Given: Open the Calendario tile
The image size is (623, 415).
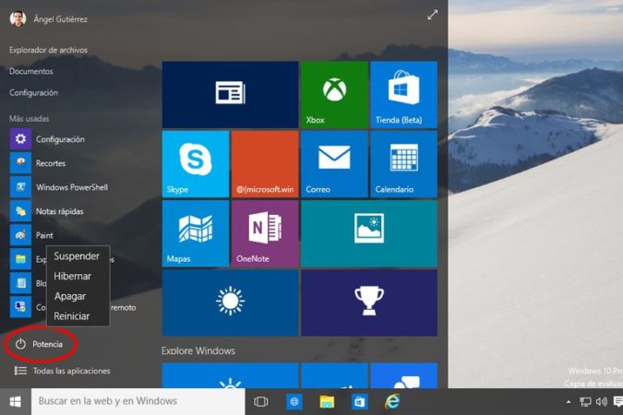Looking at the screenshot, I should pyautogui.click(x=403, y=164).
